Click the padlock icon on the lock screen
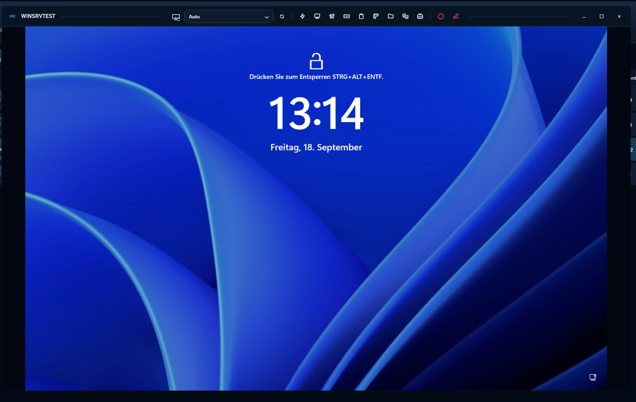Viewport: 636px width, 402px height. point(316,61)
